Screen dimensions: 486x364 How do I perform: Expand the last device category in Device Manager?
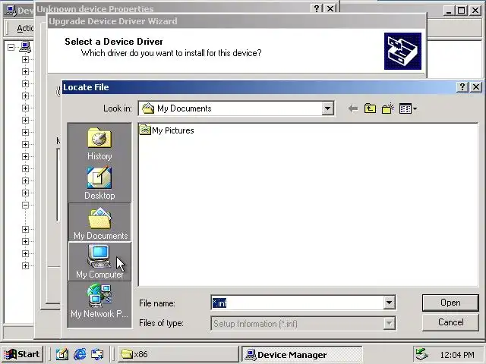pos(25,265)
